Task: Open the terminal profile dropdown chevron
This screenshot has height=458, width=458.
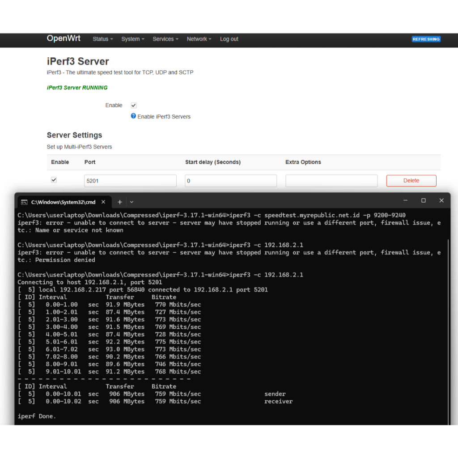Action: tap(131, 202)
